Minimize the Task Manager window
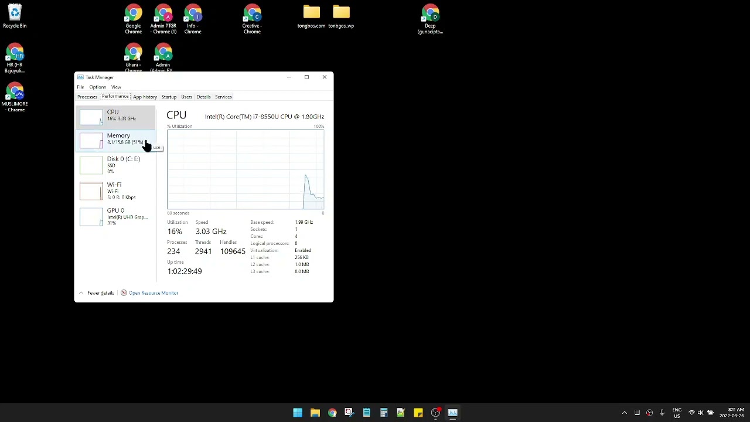Screen dimensions: 750x422 pyautogui.click(x=289, y=77)
